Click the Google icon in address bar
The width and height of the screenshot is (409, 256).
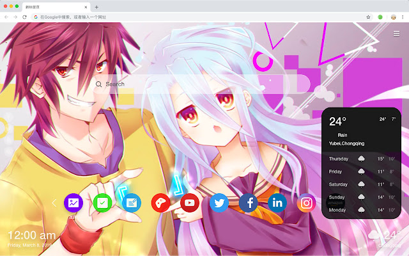point(36,17)
